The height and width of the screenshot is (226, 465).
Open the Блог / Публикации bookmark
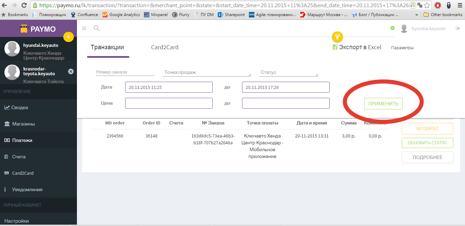click(x=375, y=15)
